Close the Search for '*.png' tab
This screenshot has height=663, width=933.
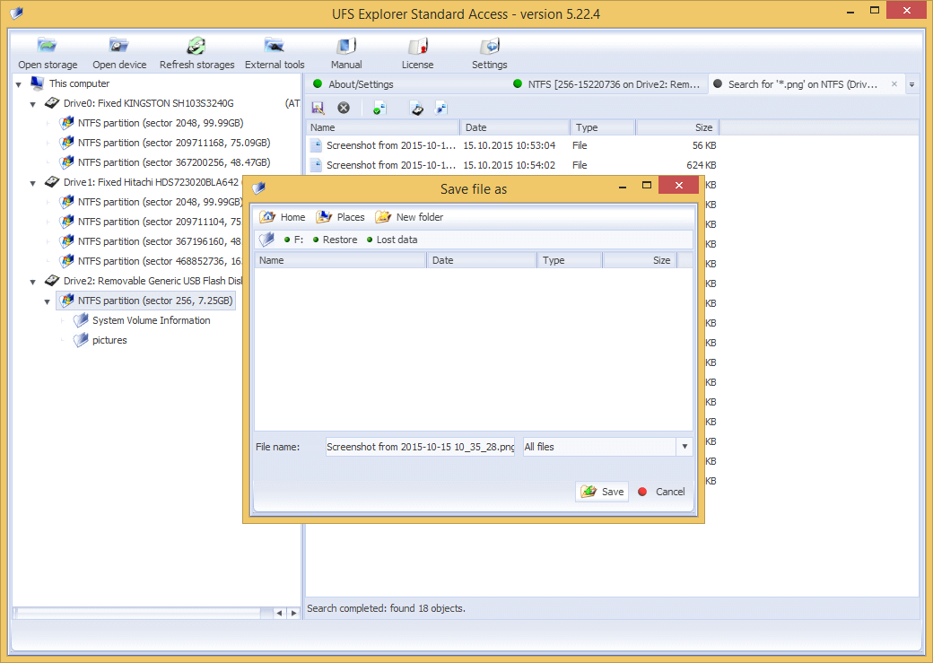pos(894,84)
